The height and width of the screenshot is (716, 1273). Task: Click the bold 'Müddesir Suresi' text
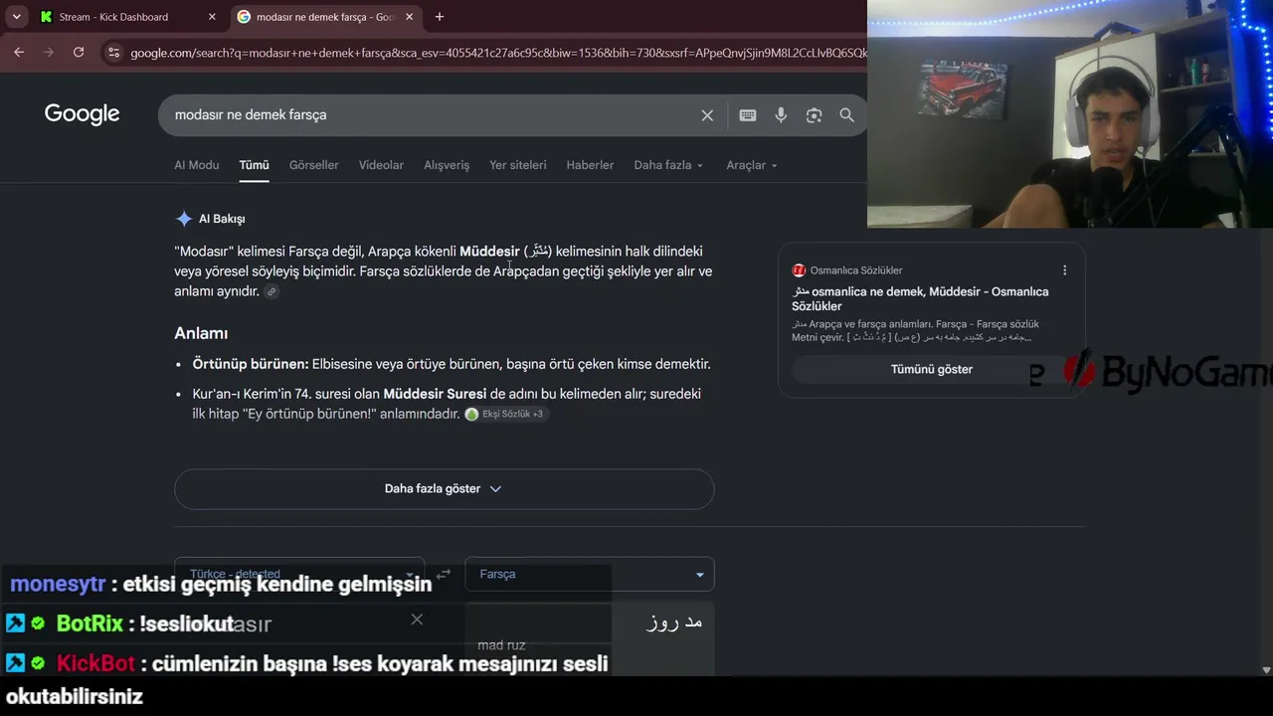(435, 394)
